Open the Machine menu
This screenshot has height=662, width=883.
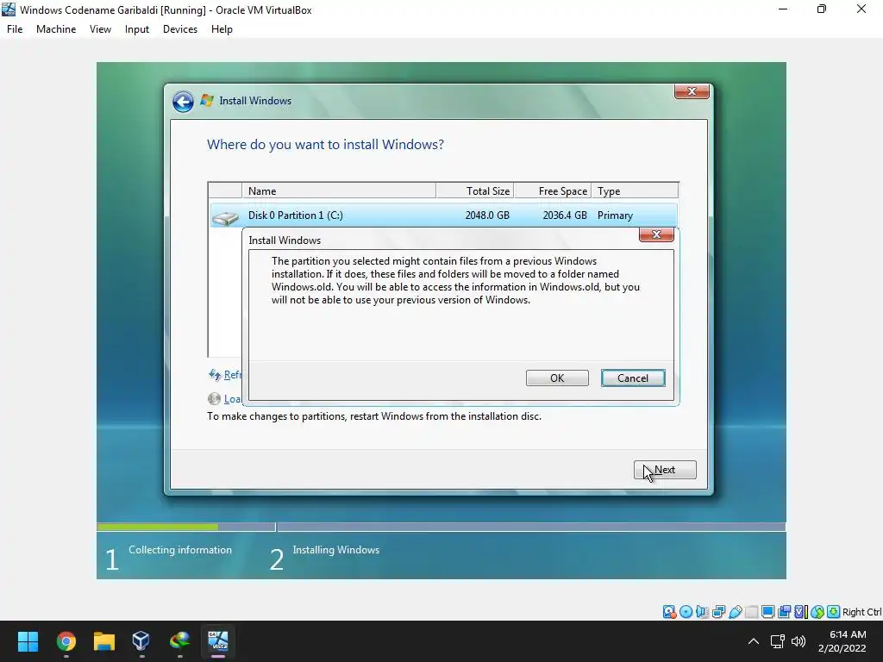56,29
